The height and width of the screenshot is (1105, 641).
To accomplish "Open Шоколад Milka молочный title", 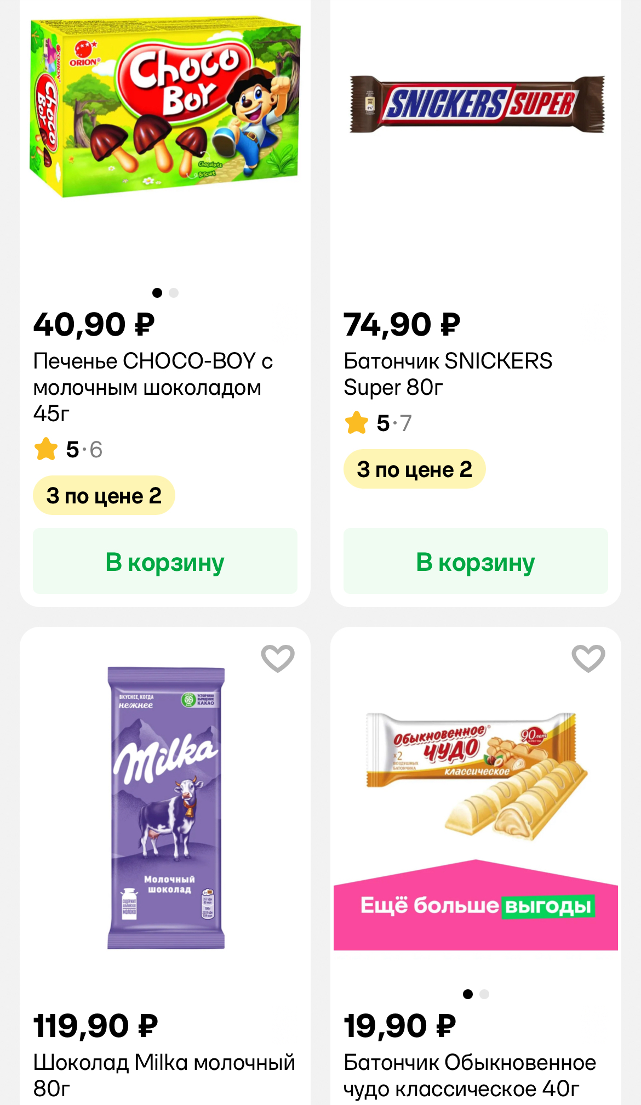I will [x=164, y=1075].
